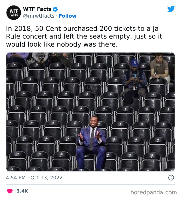Click the blue verified badge
The width and height of the screenshot is (181, 198).
click(x=55, y=9)
